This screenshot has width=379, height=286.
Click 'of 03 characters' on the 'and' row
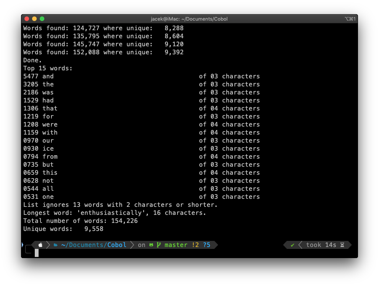(229, 76)
